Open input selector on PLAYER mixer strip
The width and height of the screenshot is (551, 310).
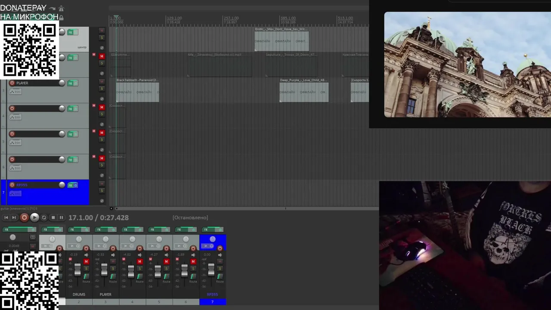point(102,246)
